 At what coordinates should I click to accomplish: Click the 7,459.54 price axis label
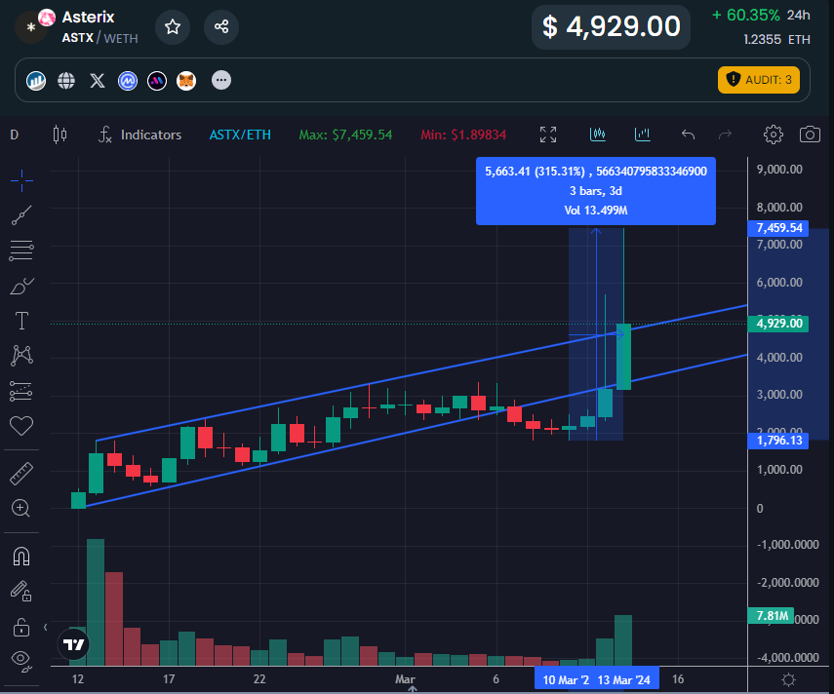coord(778,228)
